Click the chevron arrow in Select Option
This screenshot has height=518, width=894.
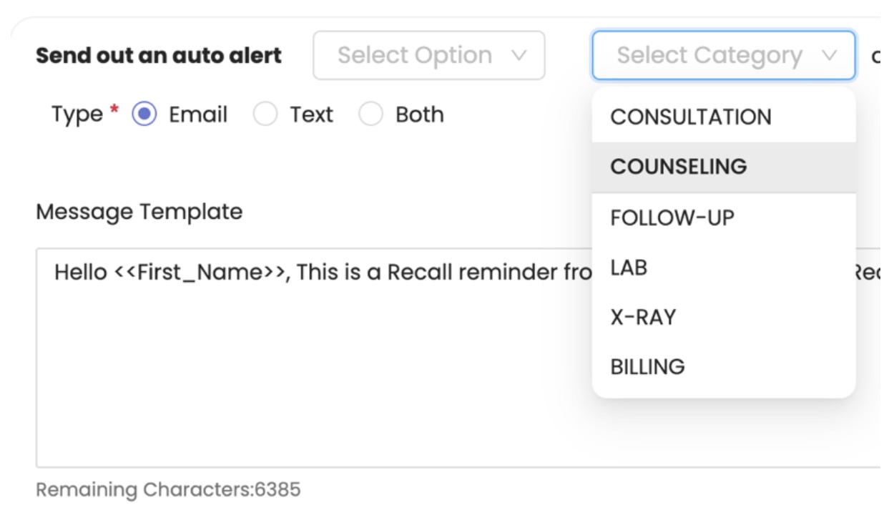(520, 55)
